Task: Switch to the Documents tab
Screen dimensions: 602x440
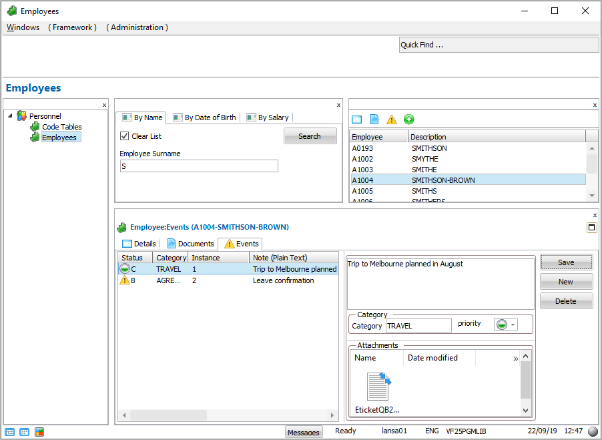Action: (190, 244)
